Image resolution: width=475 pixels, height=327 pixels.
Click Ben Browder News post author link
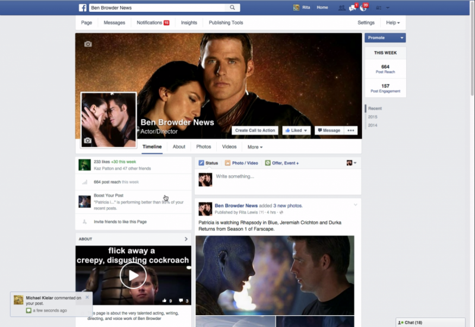[x=236, y=205]
